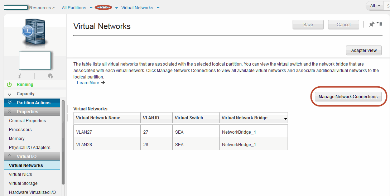Expand the Capacity section

[x=10, y=94]
